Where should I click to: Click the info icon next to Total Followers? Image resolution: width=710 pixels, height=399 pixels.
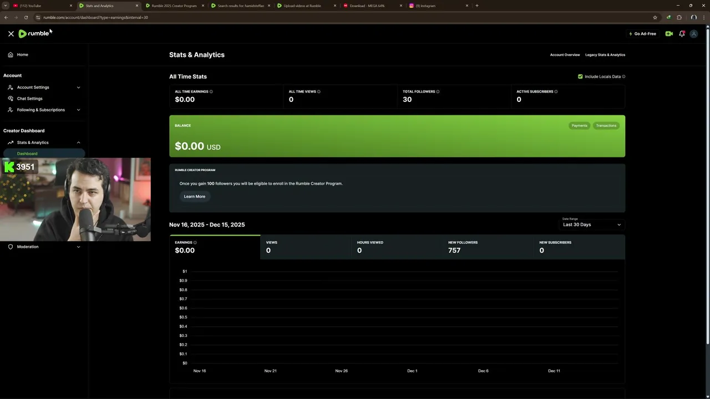tap(438, 91)
